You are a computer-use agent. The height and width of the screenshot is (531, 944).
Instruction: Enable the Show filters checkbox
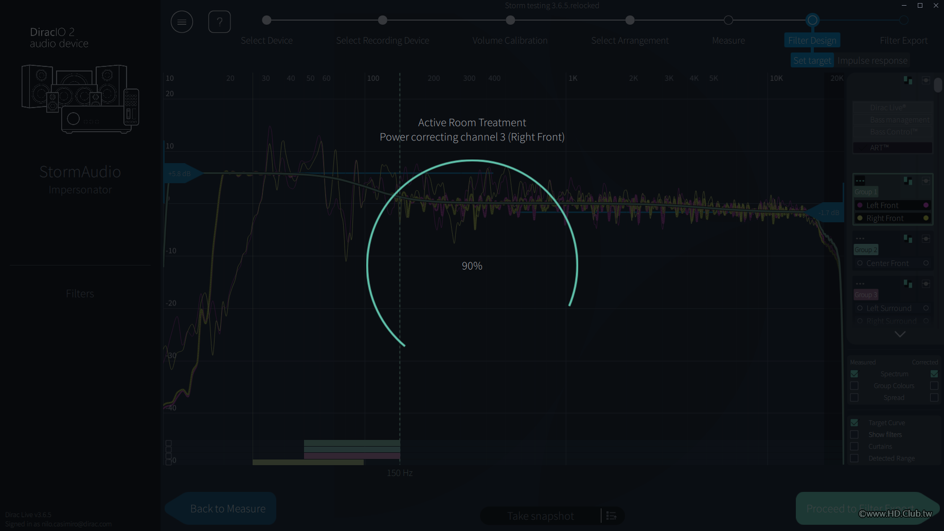click(854, 435)
